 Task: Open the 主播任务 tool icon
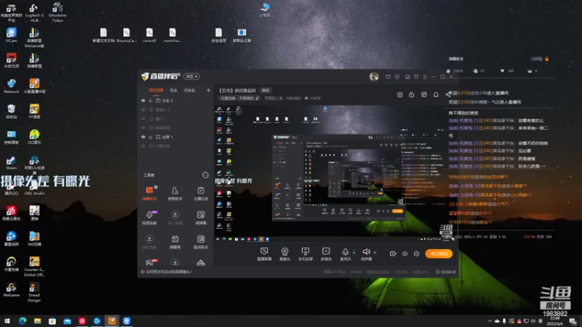coord(201,193)
